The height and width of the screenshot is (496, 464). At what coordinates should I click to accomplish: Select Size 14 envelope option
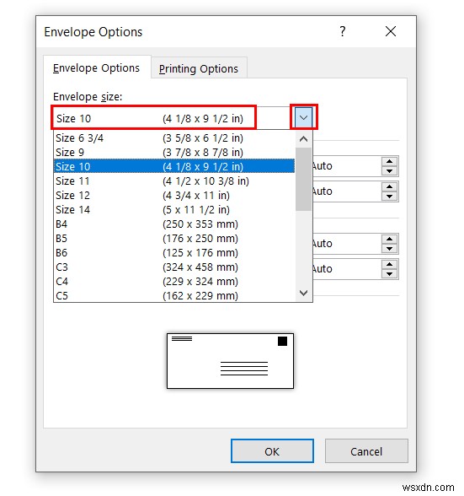(174, 210)
